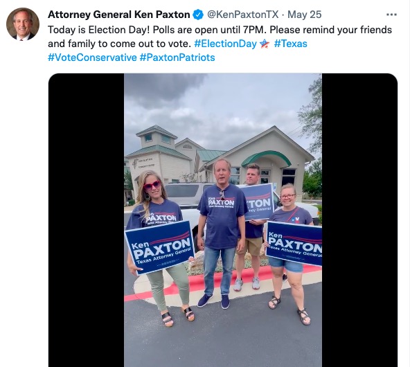410x367 pixels.
Task: Open the #ElectionDay hashtag
Action: [225, 44]
